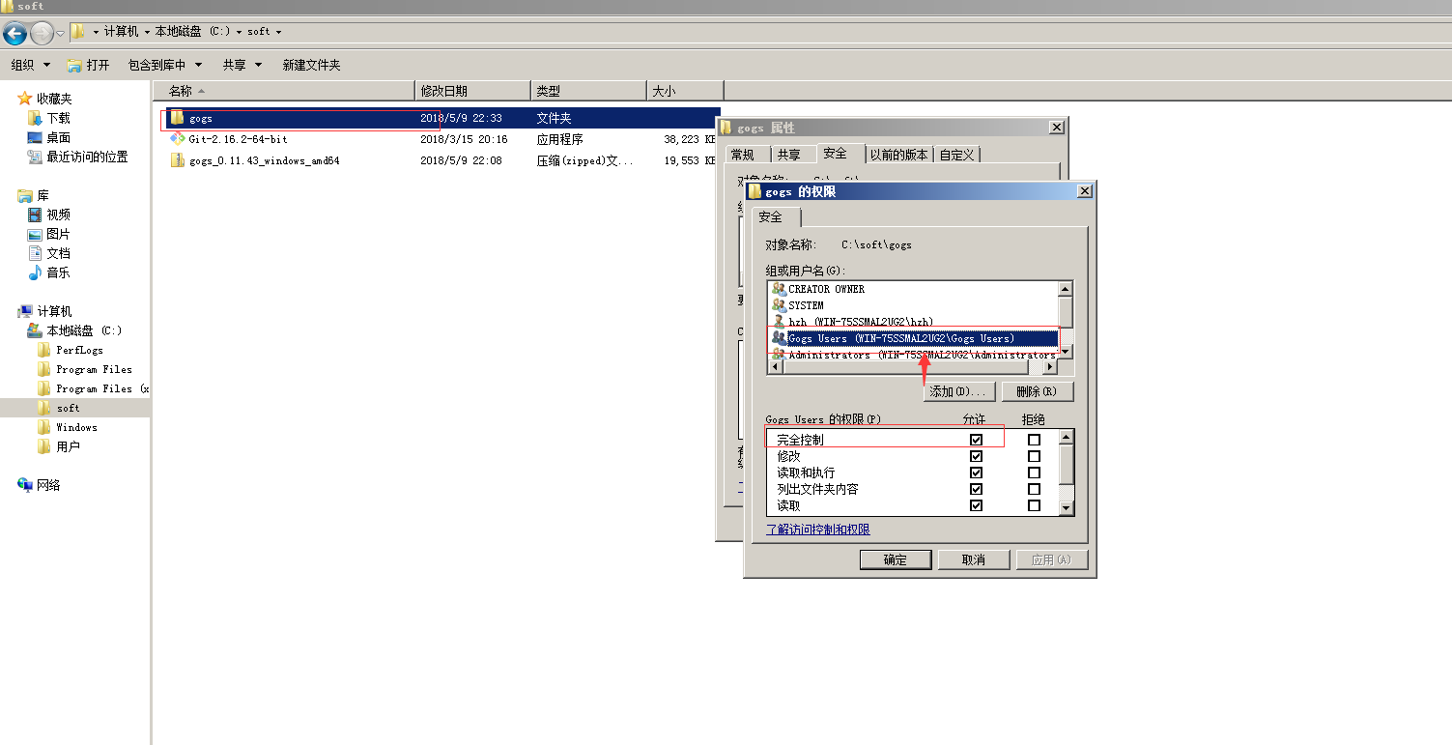Click the forward navigation arrow
Screen dimensions: 1452x745
(x=43, y=31)
